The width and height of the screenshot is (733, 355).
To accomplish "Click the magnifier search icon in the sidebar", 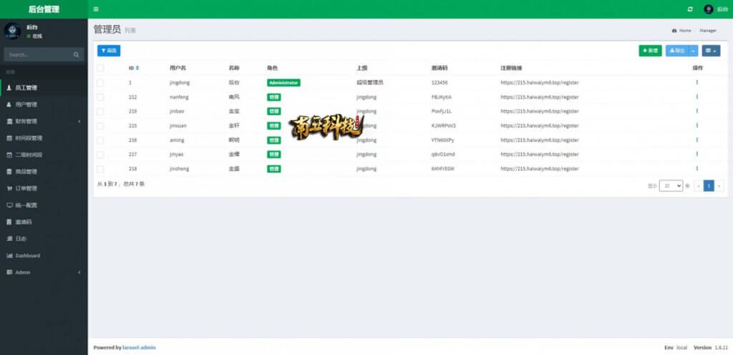I will 76,54.
